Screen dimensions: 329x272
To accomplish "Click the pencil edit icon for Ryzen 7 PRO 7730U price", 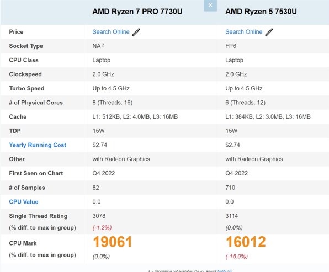I will click(x=136, y=33).
